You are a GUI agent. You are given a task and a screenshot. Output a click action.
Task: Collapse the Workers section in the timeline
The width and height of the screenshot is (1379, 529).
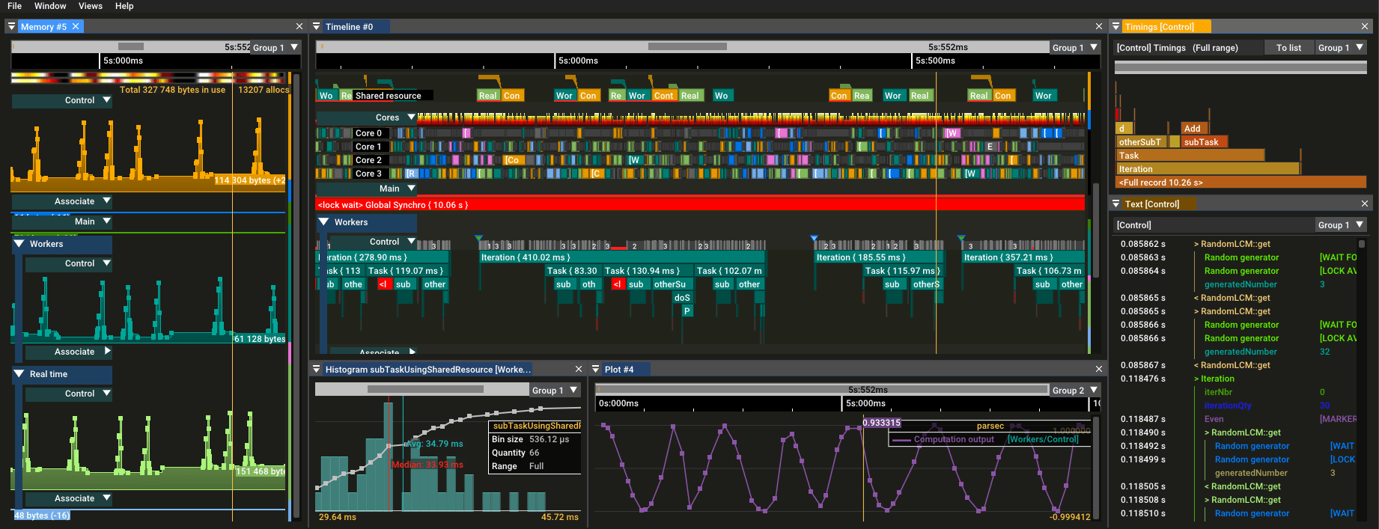coord(323,222)
